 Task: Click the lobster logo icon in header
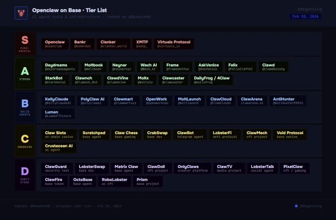(21, 13)
